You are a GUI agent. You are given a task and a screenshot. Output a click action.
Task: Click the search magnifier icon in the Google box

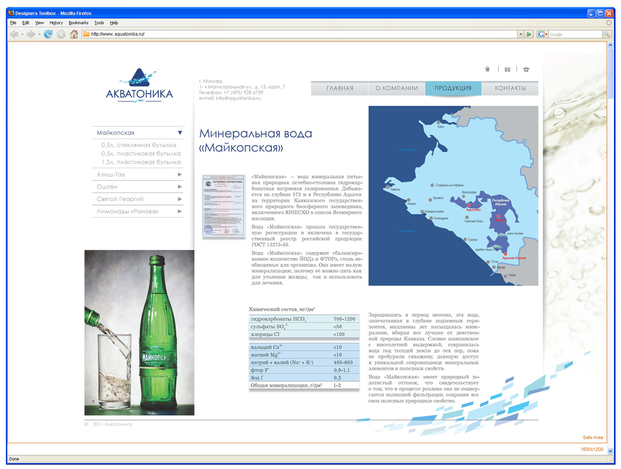coord(607,35)
